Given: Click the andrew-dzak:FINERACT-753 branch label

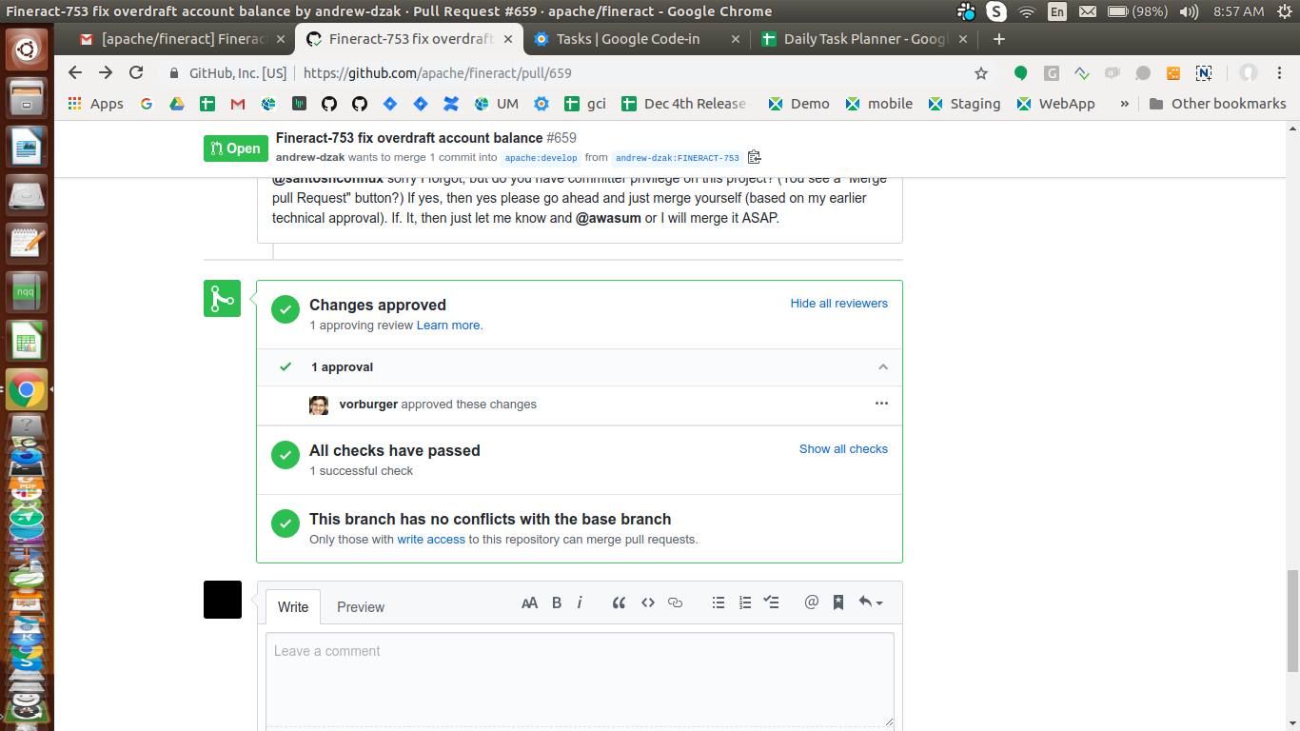Looking at the screenshot, I should coord(678,158).
